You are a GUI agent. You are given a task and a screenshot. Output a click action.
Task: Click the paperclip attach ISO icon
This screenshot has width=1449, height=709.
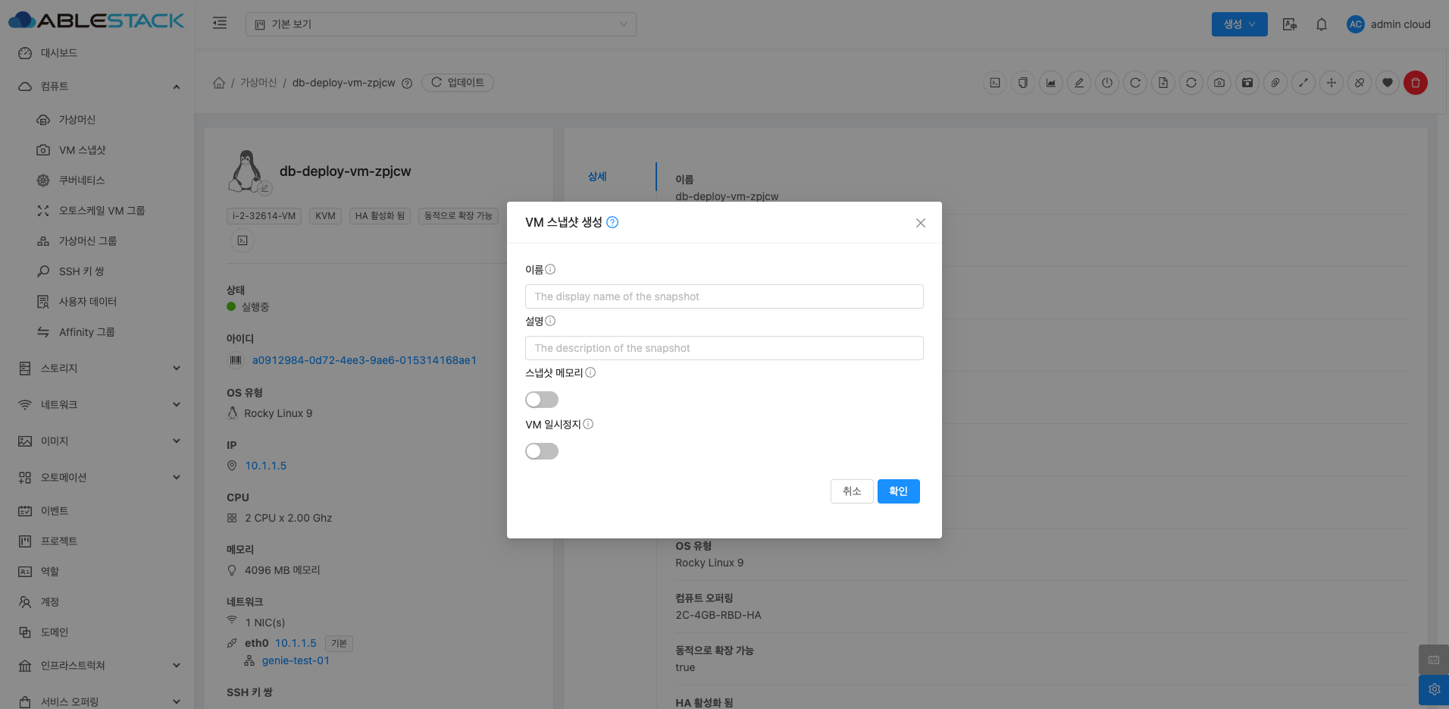[x=1275, y=83]
